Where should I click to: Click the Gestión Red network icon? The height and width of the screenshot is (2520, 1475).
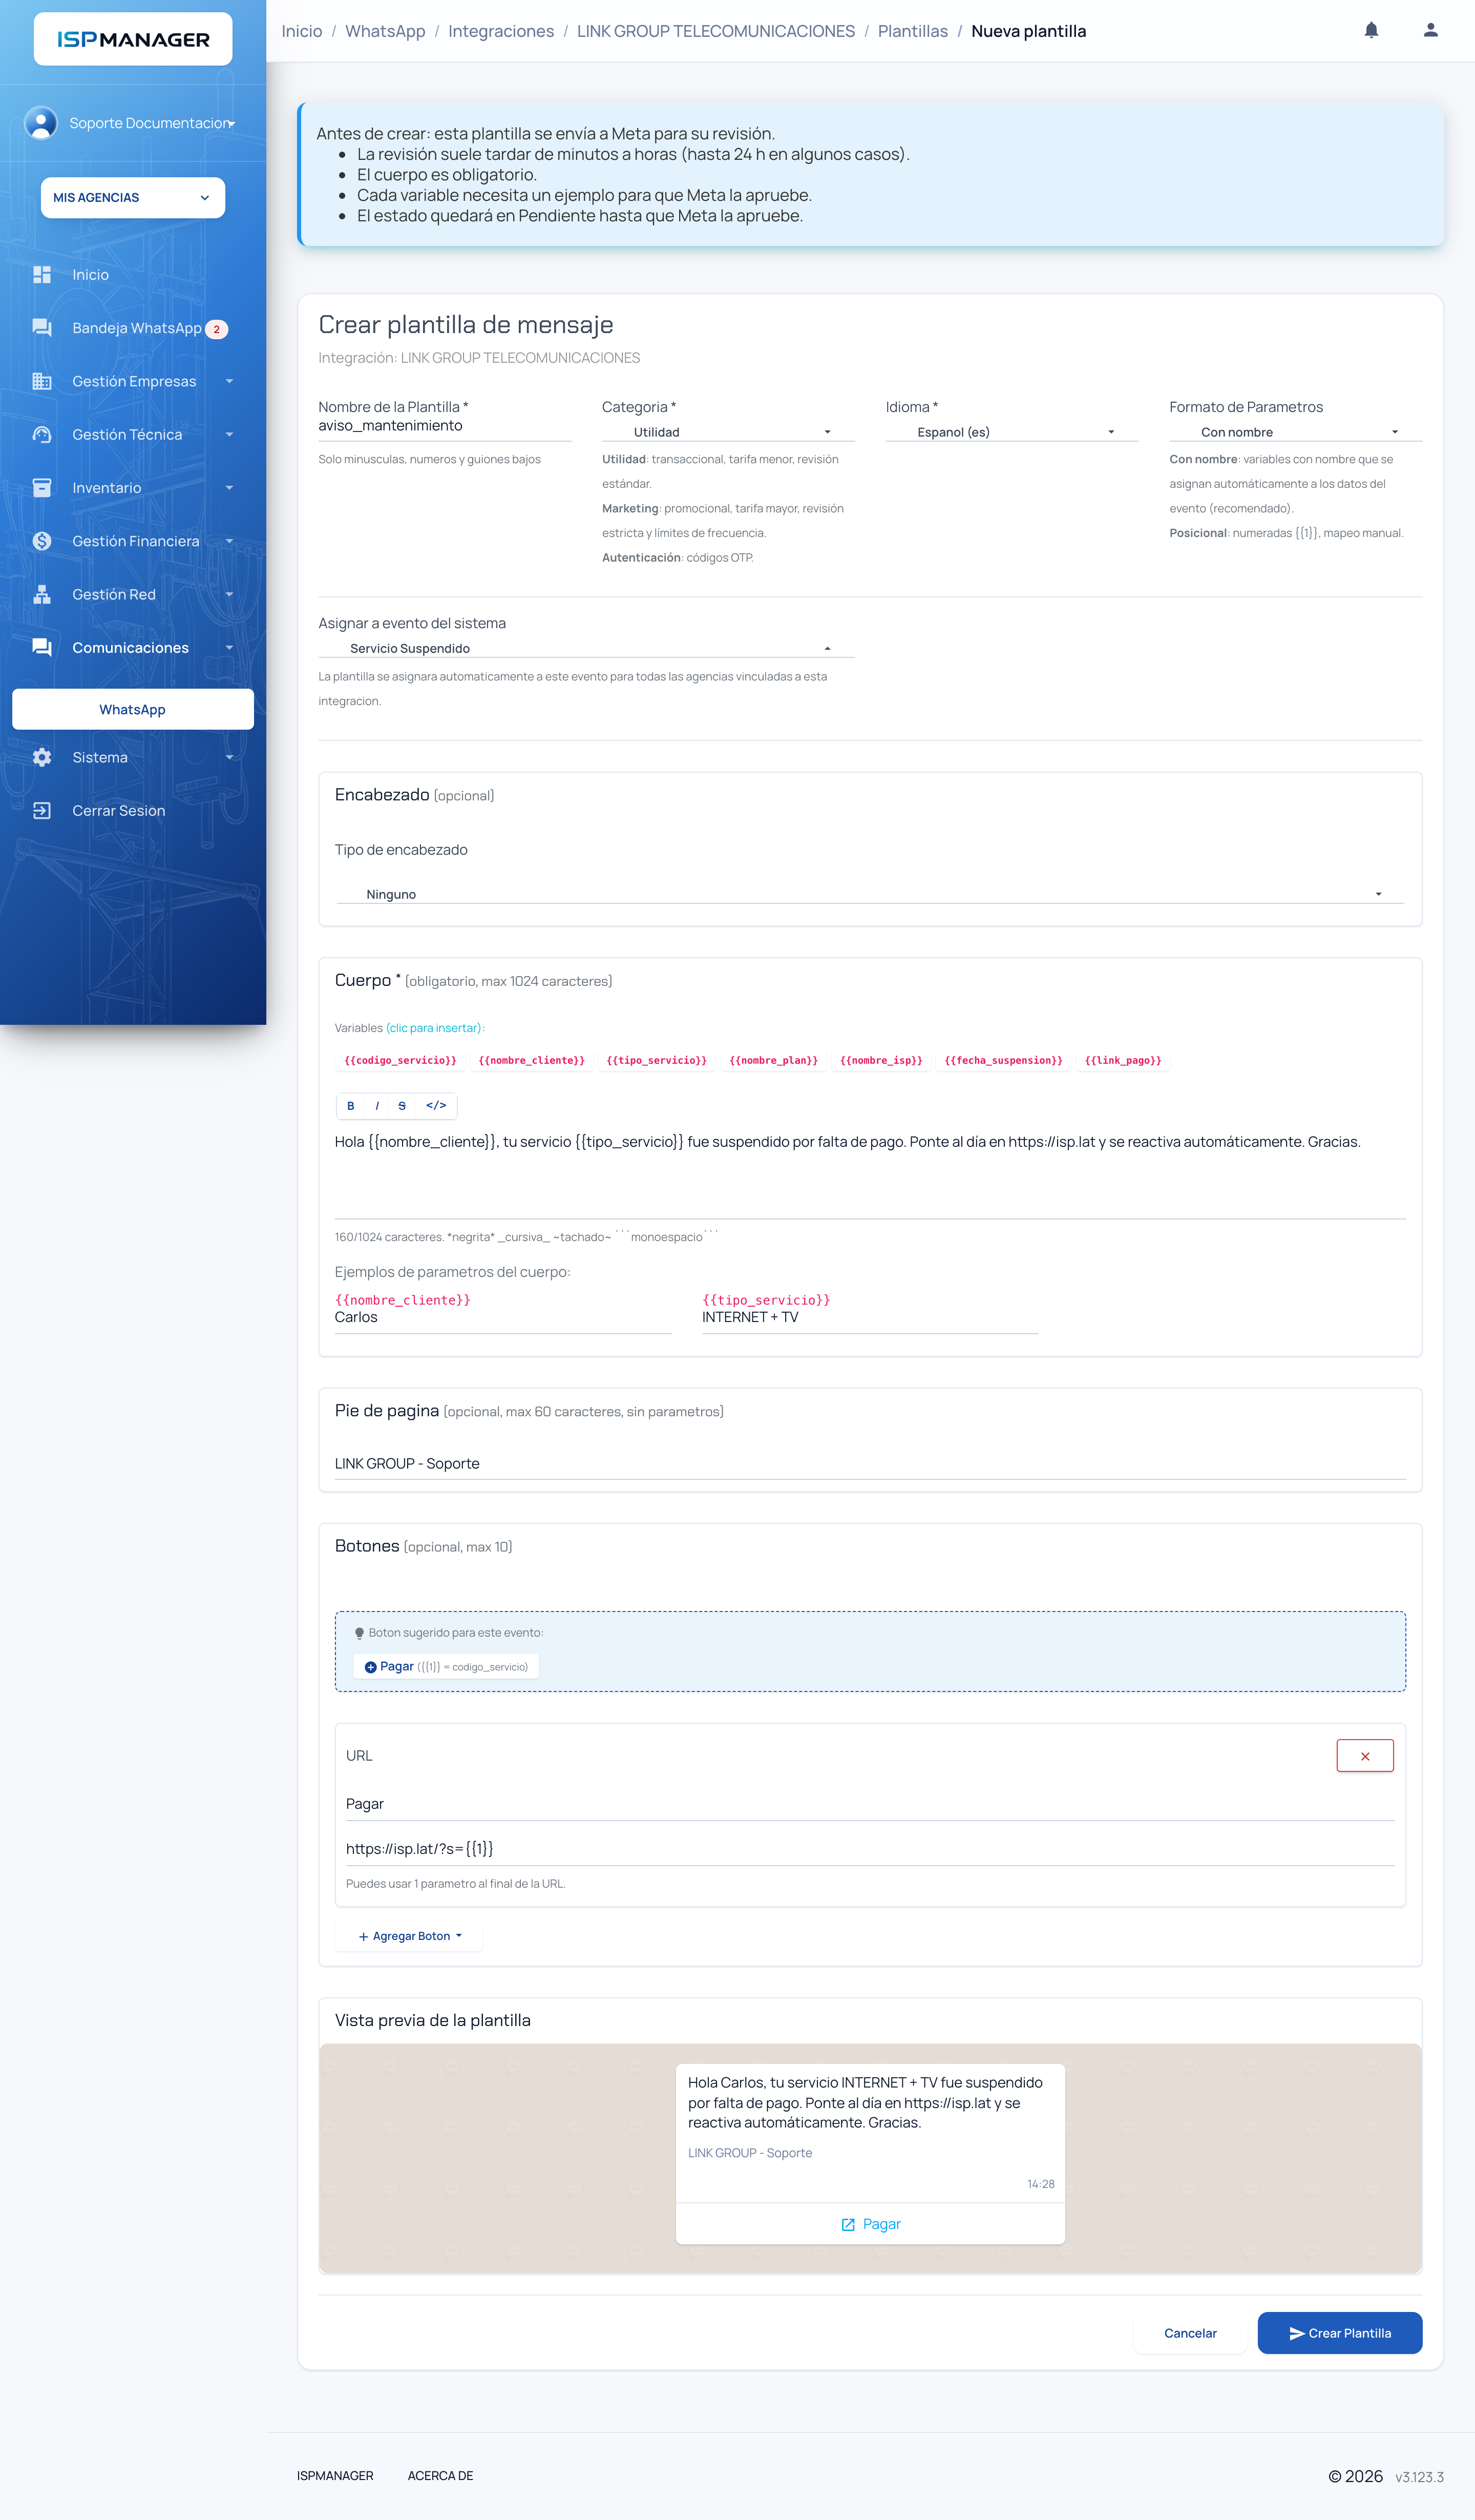pyautogui.click(x=42, y=594)
